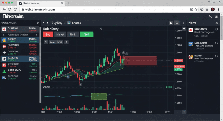Select the EEDBDMT watchlist row

click(20, 78)
